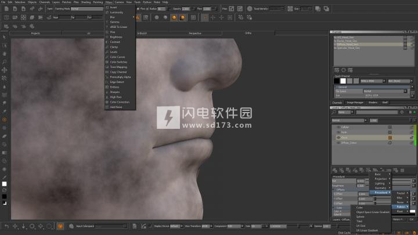Viewport: 418px width, 235px height.
Task: Click the wireframe cube icon in second toolbar row
Action: [x=6, y=17]
